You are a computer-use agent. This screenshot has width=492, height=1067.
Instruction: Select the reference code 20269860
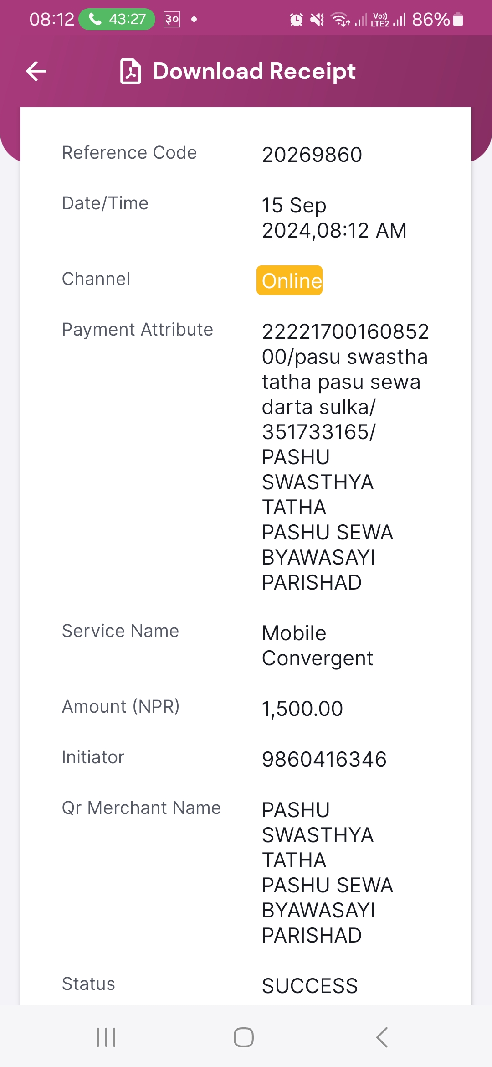pos(312,155)
